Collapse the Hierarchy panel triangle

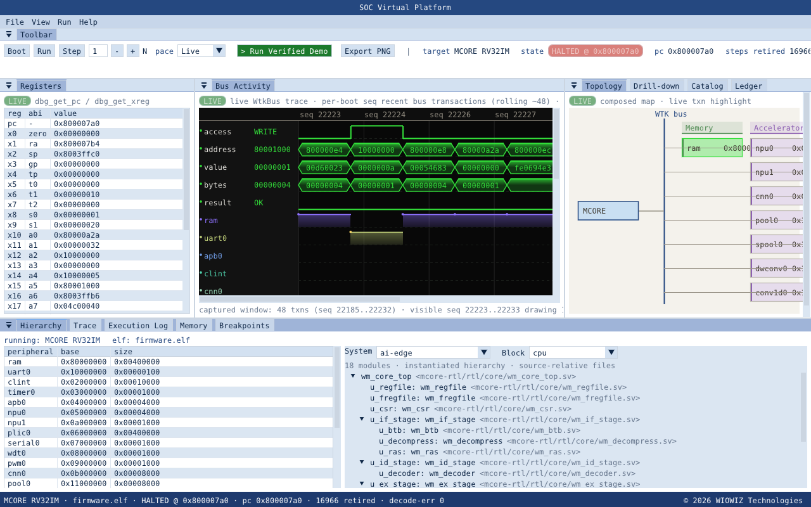(9, 325)
